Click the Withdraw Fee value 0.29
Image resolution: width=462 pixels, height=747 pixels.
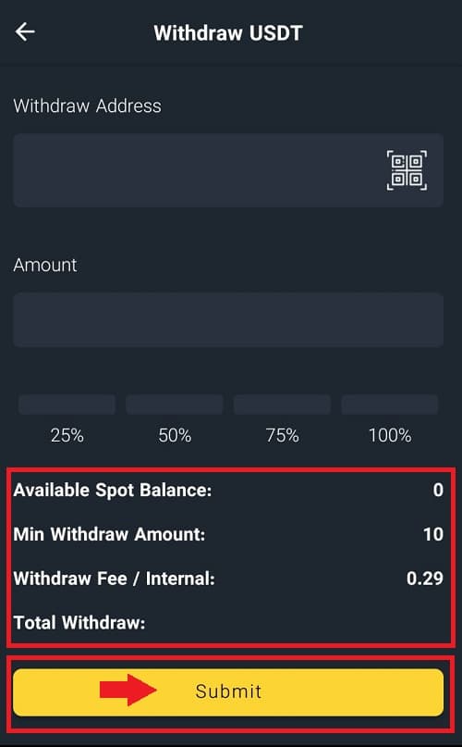click(x=425, y=579)
